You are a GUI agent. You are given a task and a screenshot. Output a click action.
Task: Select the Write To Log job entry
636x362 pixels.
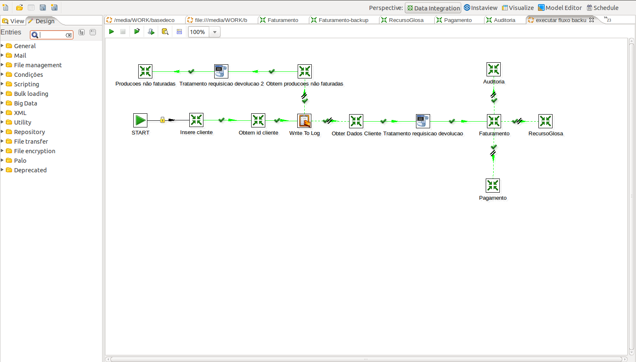tap(304, 121)
